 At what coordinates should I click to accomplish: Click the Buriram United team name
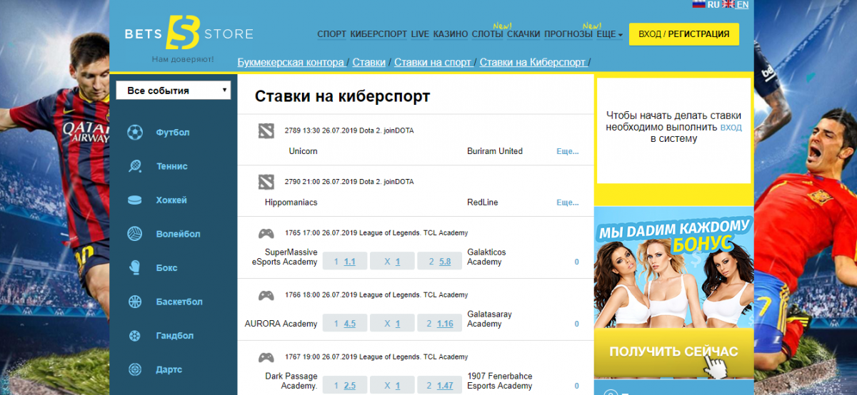495,151
